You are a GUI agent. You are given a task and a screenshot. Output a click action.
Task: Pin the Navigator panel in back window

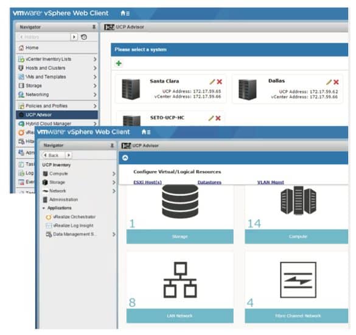click(x=94, y=27)
